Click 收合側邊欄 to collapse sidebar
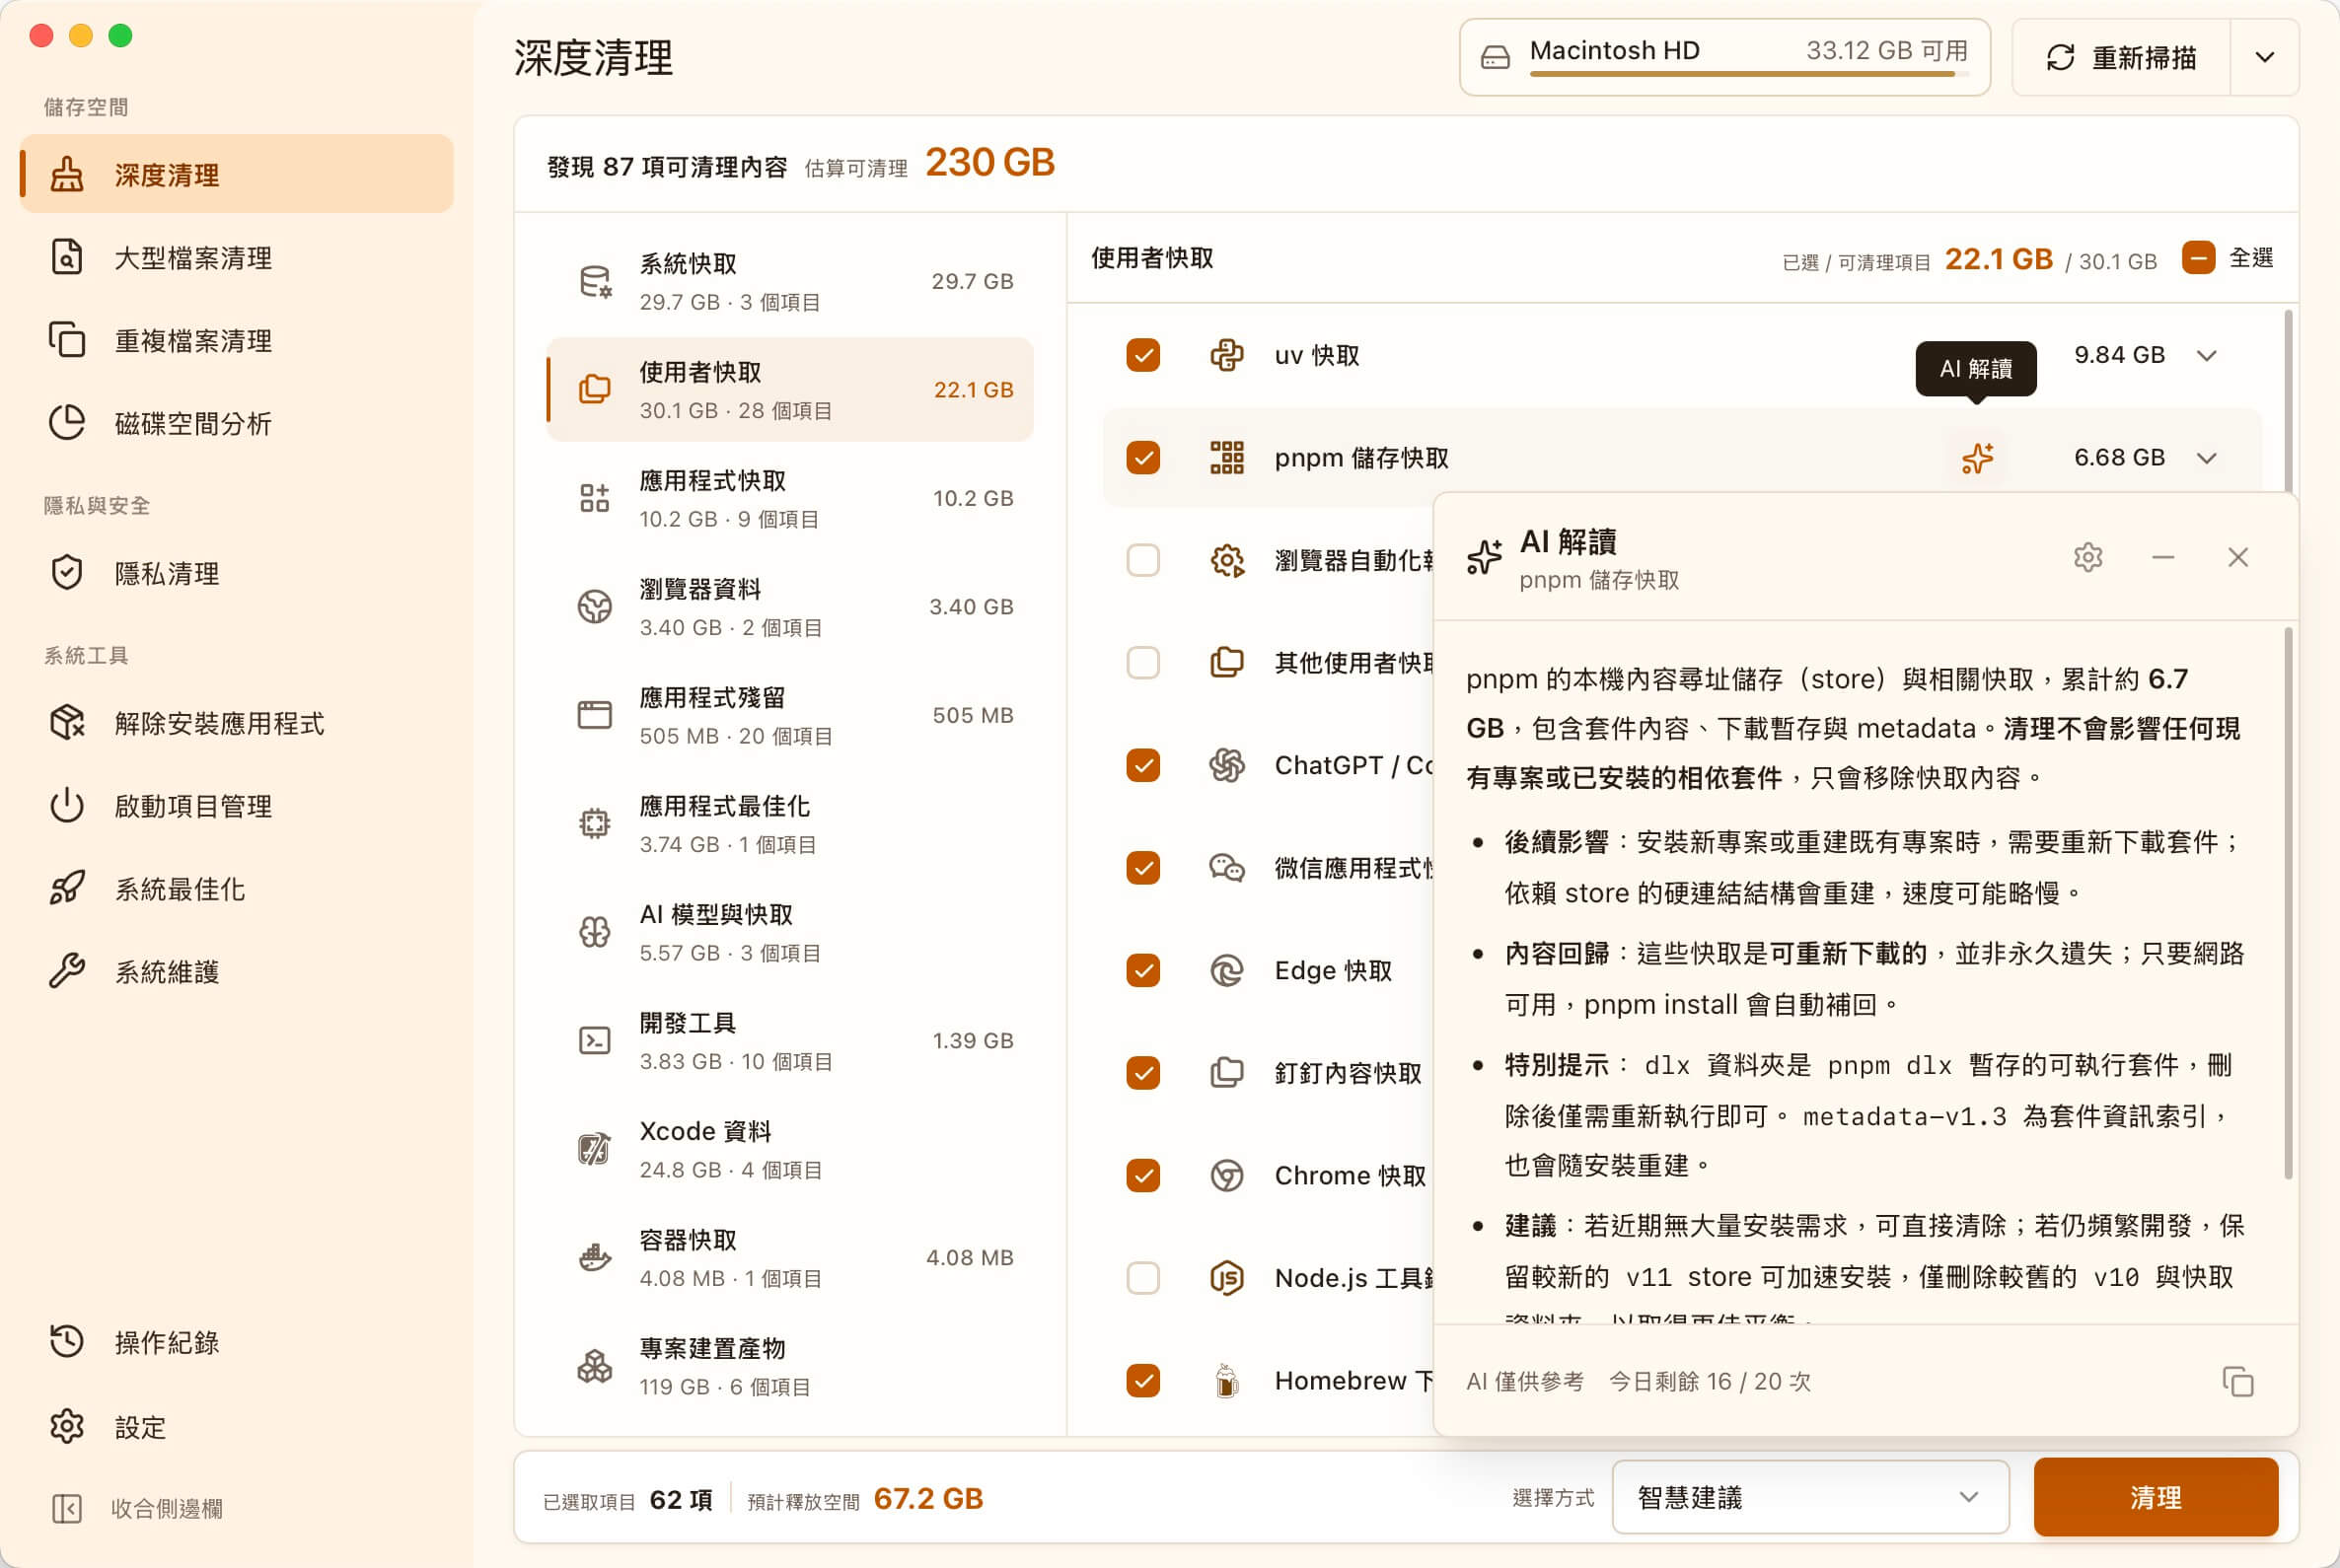This screenshot has width=2340, height=1568. [236, 1508]
